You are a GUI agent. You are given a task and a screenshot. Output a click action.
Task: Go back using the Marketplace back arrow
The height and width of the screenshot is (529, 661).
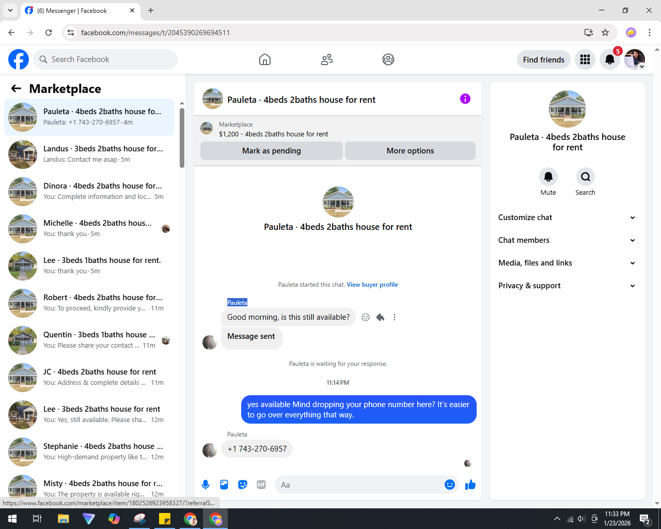coord(16,88)
